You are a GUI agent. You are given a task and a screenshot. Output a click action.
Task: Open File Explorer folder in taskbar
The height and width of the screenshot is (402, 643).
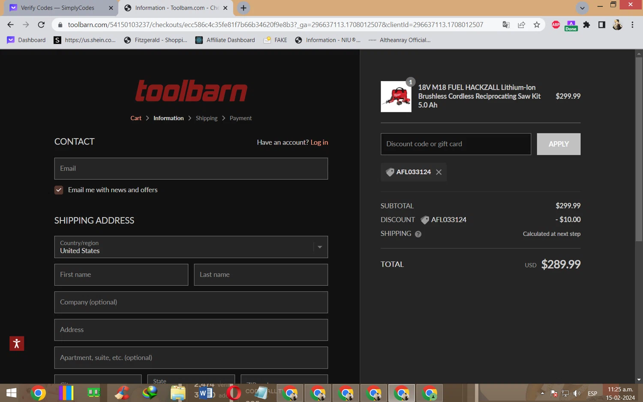(178, 393)
